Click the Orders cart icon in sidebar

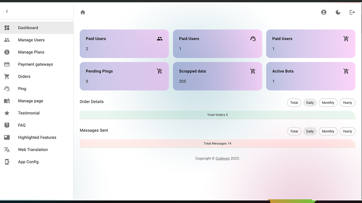click(7, 76)
